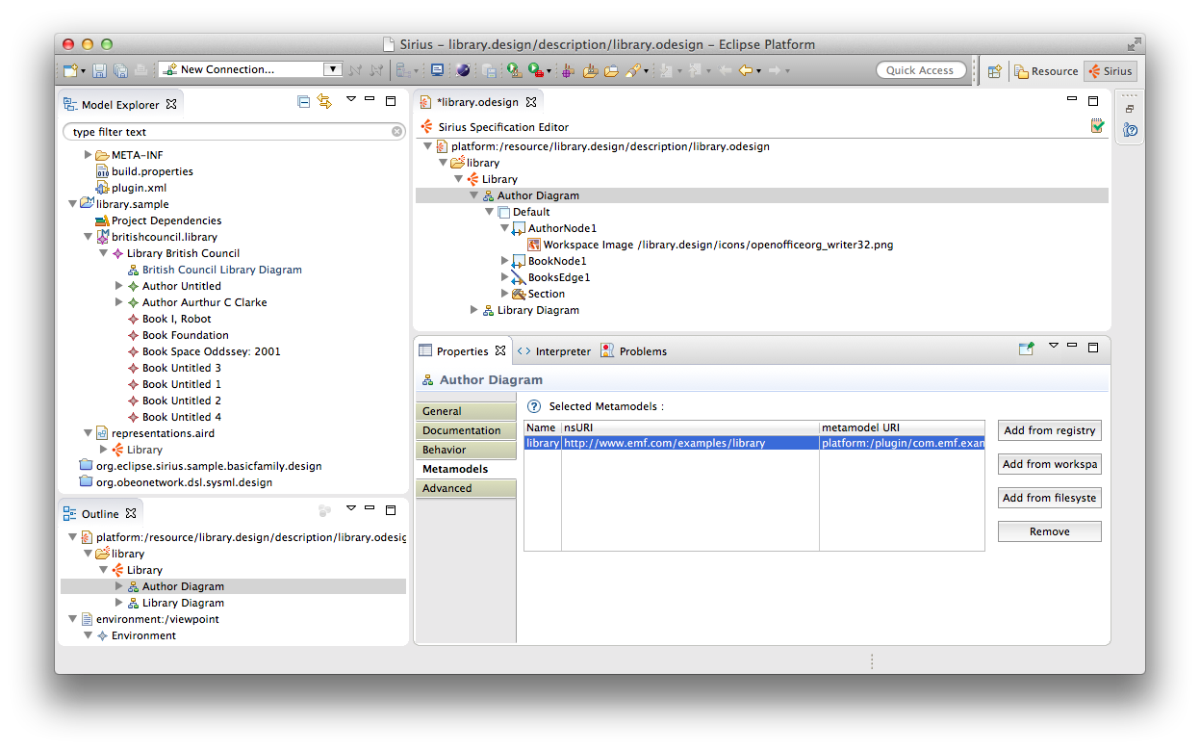Click the restore icon in right side trim

(1130, 109)
